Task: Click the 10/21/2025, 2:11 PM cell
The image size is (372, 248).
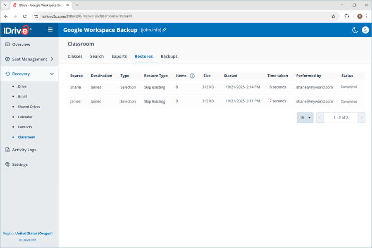Action: pos(243,101)
